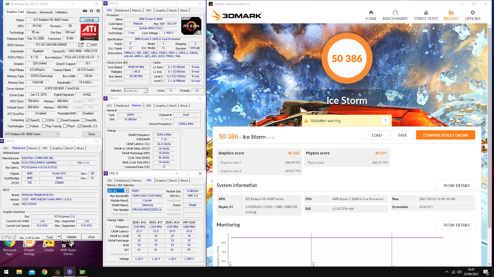Click the GPU-Z screenshot camera icon

(x=85, y=11)
